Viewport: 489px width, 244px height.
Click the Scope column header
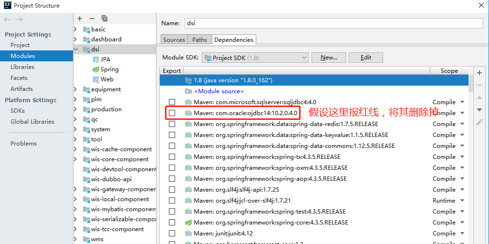pyautogui.click(x=449, y=71)
